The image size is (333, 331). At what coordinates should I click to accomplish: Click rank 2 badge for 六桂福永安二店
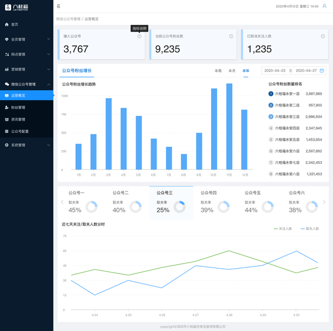[271, 105]
